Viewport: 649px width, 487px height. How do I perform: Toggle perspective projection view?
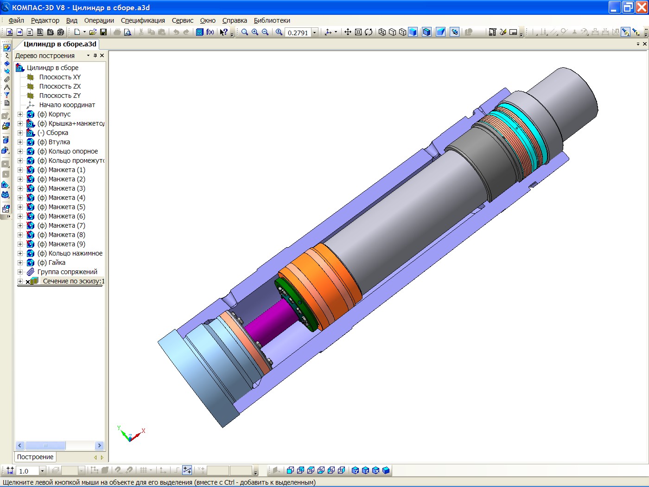tap(440, 32)
